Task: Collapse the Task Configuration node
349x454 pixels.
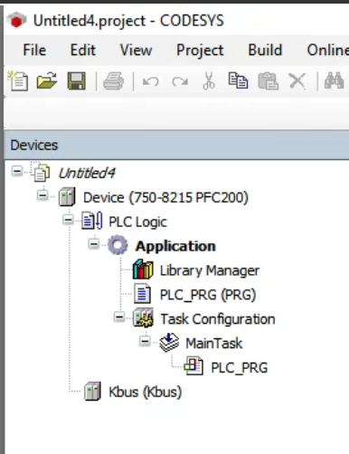Action: (119, 317)
